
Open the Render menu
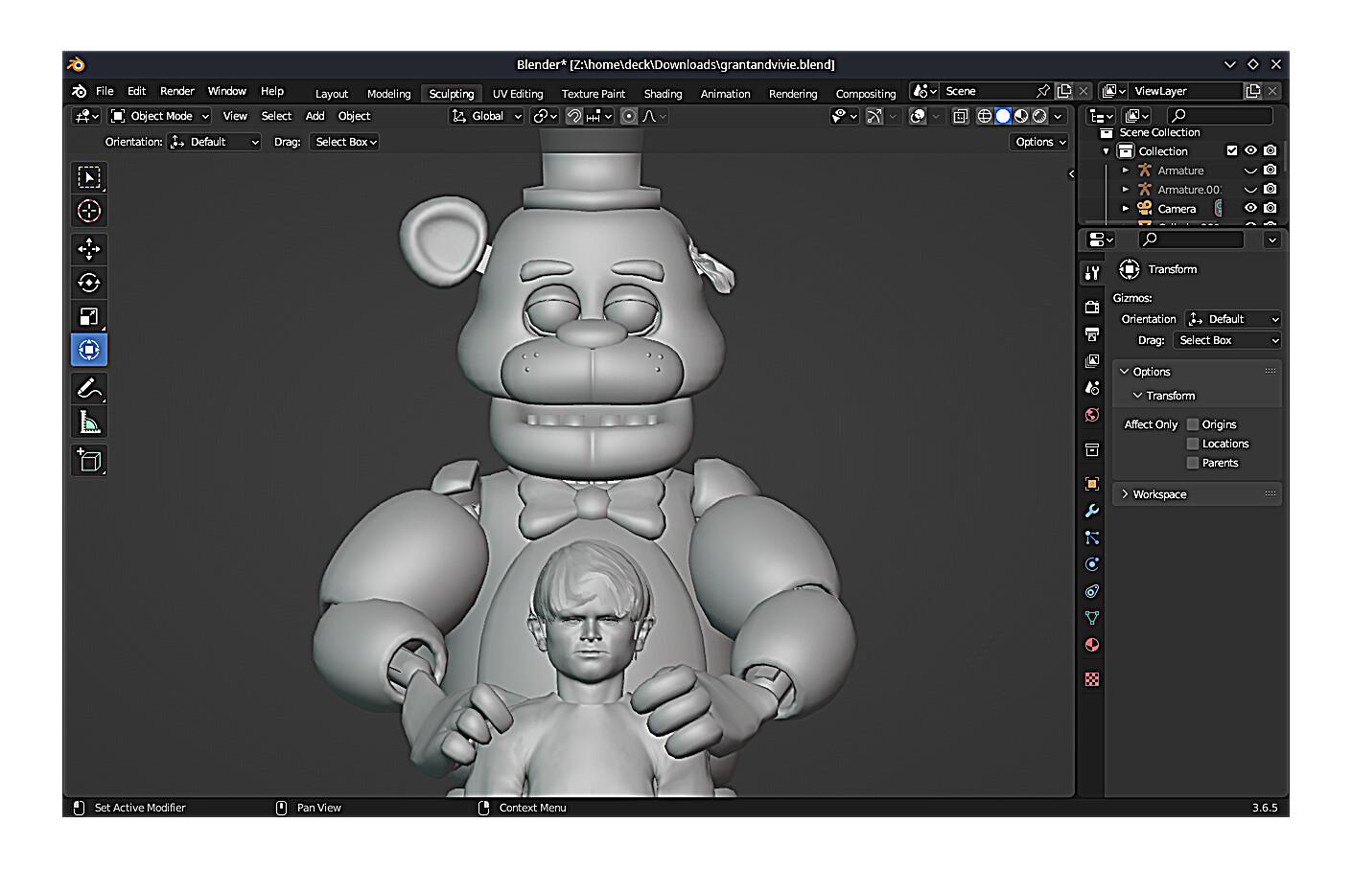click(177, 91)
